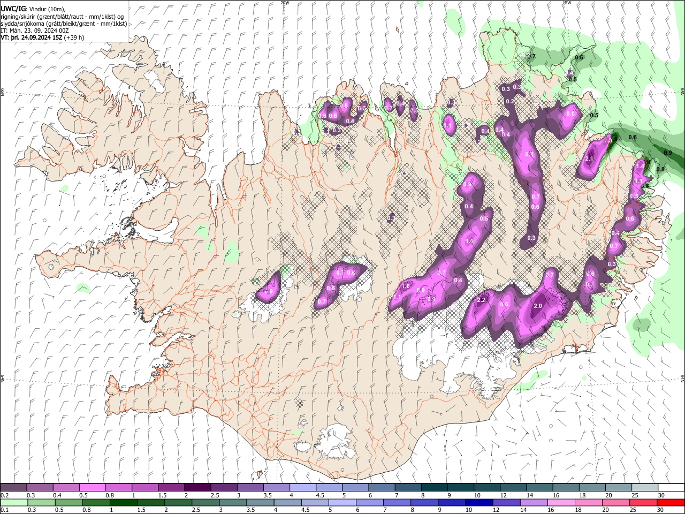Viewport: 685px width, 514px height.
Task: Click the snowfall value '1.0' on the map
Action: (469, 241)
